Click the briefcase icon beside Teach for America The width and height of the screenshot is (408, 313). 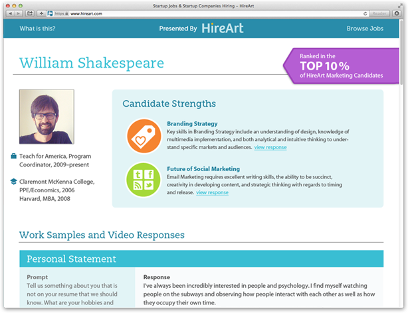pyautogui.click(x=14, y=156)
